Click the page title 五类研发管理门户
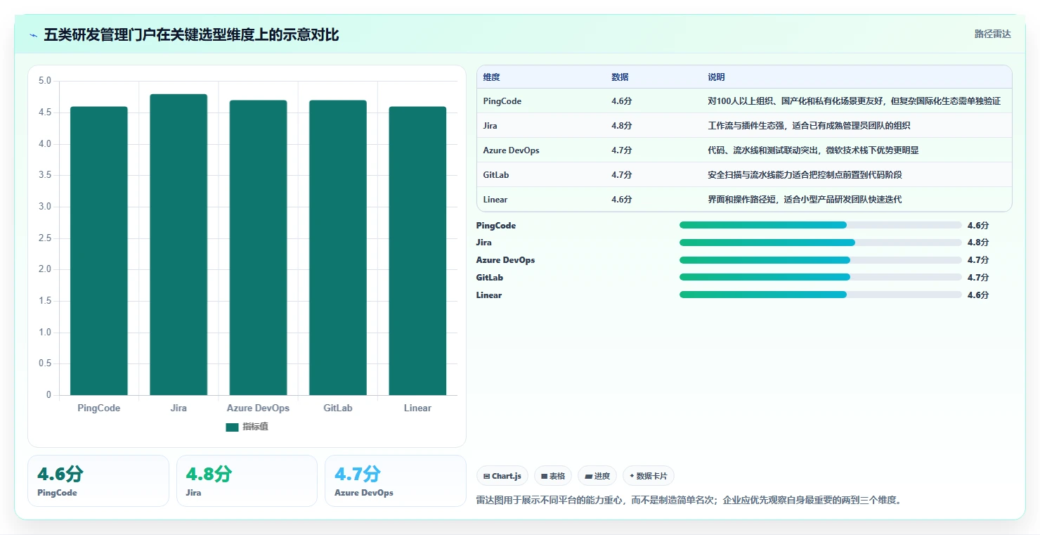Image resolution: width=1040 pixels, height=535 pixels. (x=191, y=34)
